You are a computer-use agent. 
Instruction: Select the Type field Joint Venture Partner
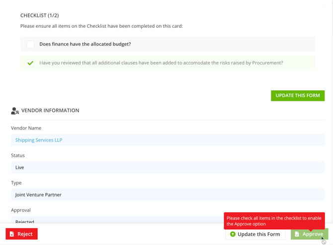[x=167, y=194]
